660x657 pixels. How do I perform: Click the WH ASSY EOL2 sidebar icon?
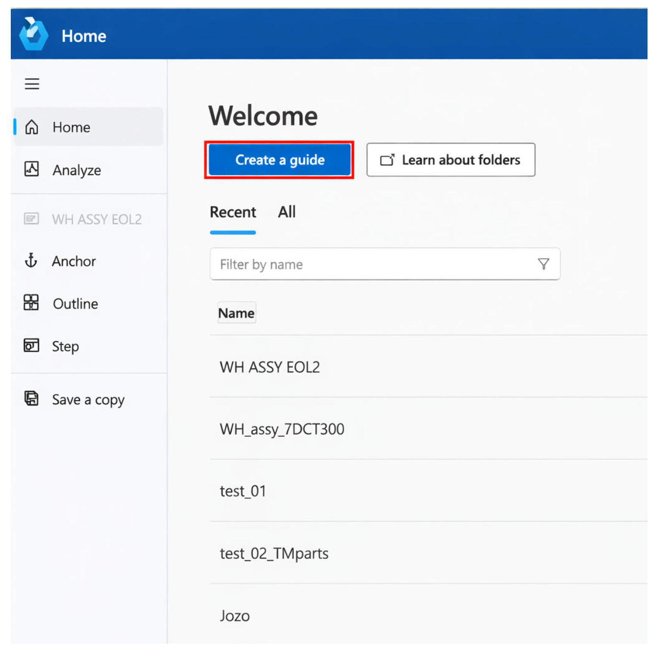click(31, 219)
